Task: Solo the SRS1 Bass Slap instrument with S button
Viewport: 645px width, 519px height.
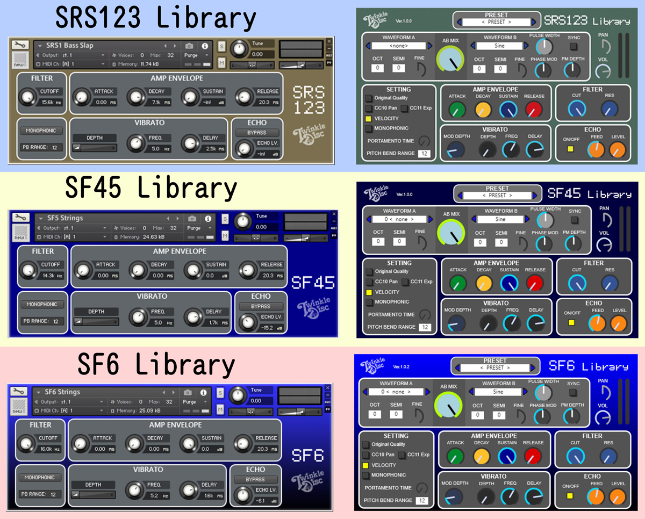Action: point(221,46)
